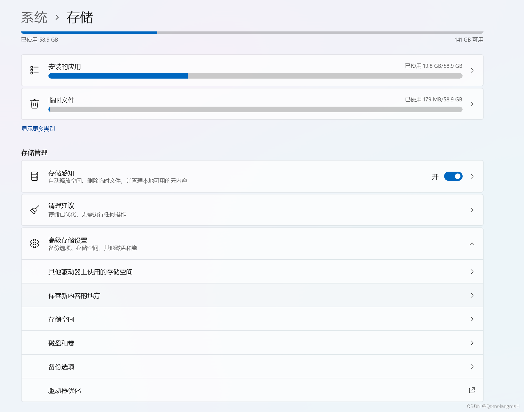Click the advanced storage settings gear icon

coord(35,243)
